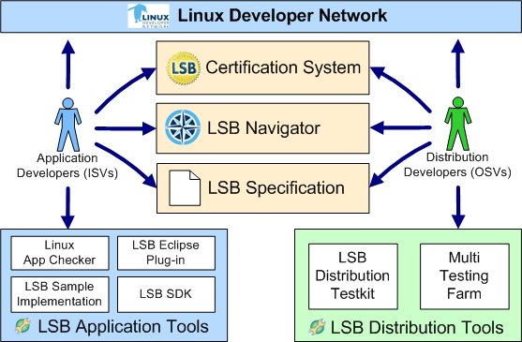Click the Certification System label
This screenshot has width=522, height=342.
point(283,67)
